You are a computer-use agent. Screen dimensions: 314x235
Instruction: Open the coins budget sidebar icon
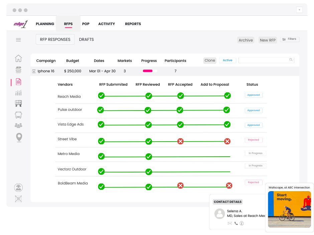point(18,70)
